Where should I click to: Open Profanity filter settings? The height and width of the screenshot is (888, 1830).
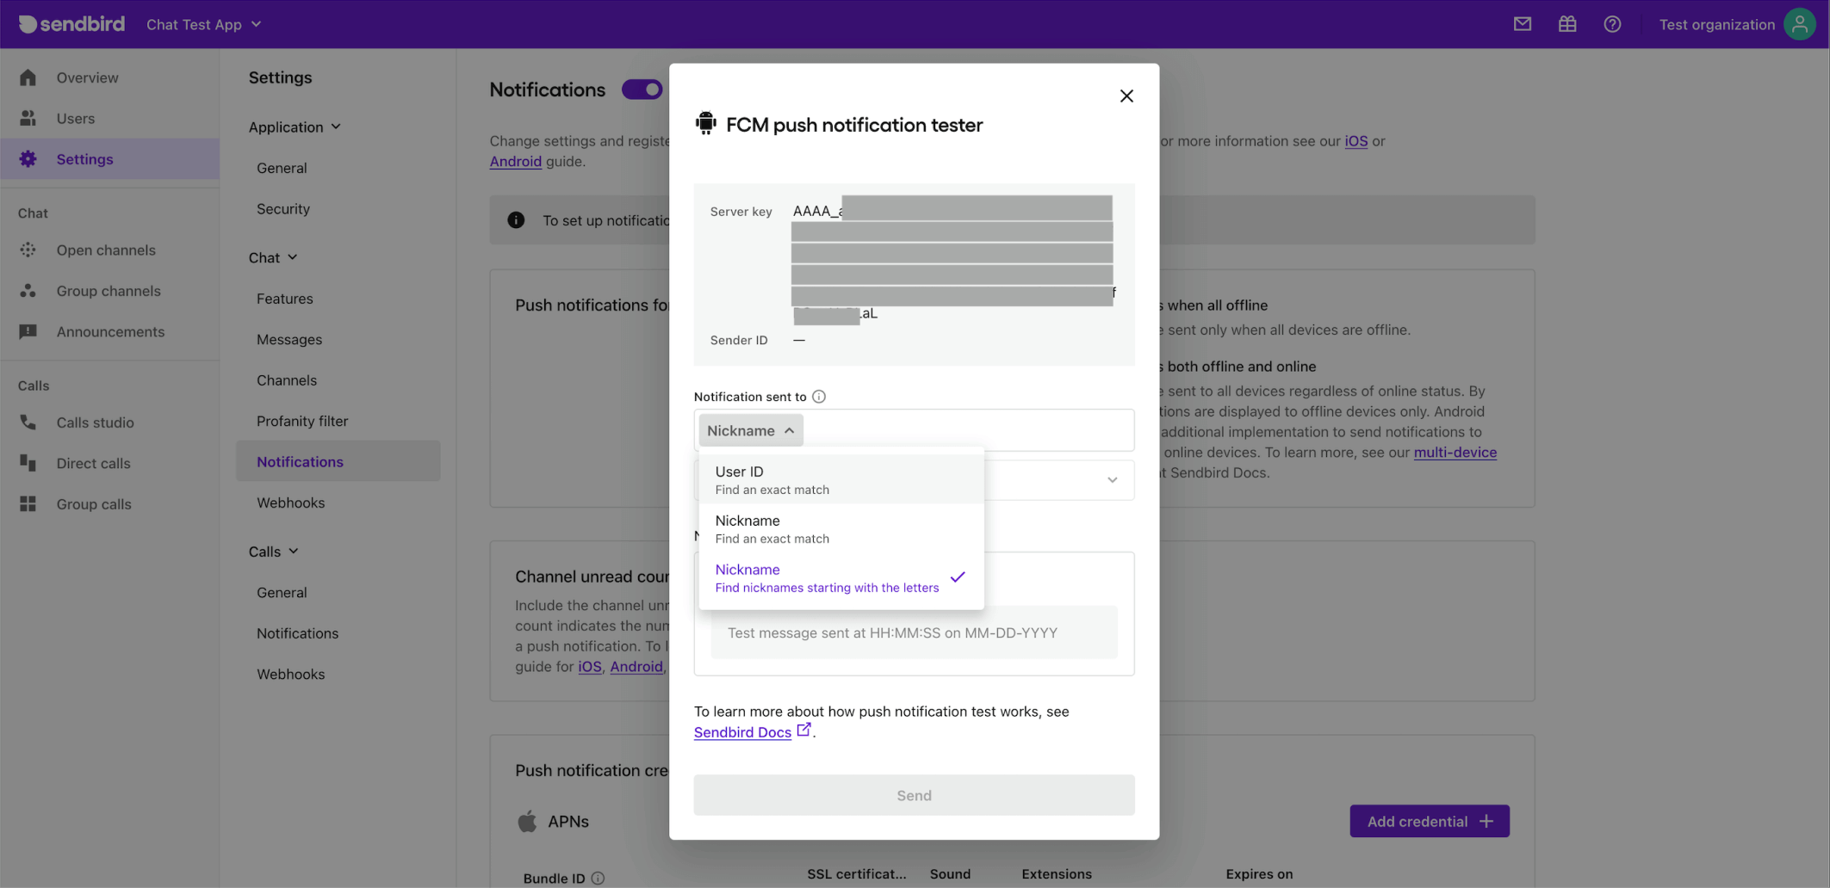point(302,421)
